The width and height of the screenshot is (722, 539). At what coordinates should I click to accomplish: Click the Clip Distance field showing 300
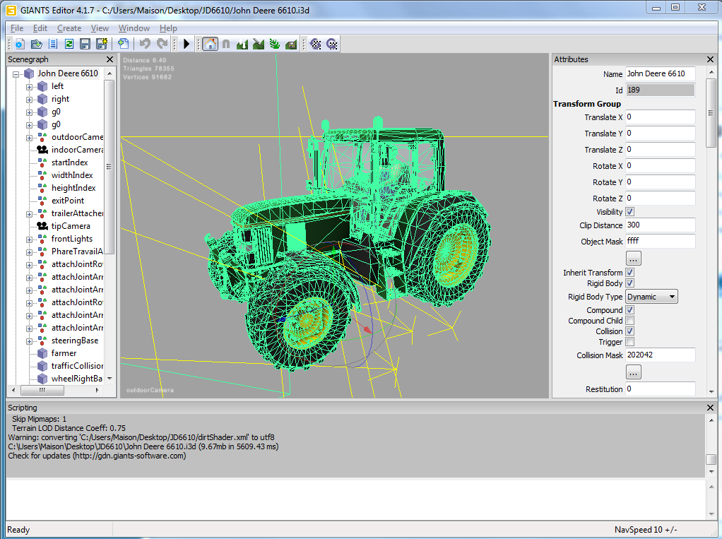tap(660, 225)
